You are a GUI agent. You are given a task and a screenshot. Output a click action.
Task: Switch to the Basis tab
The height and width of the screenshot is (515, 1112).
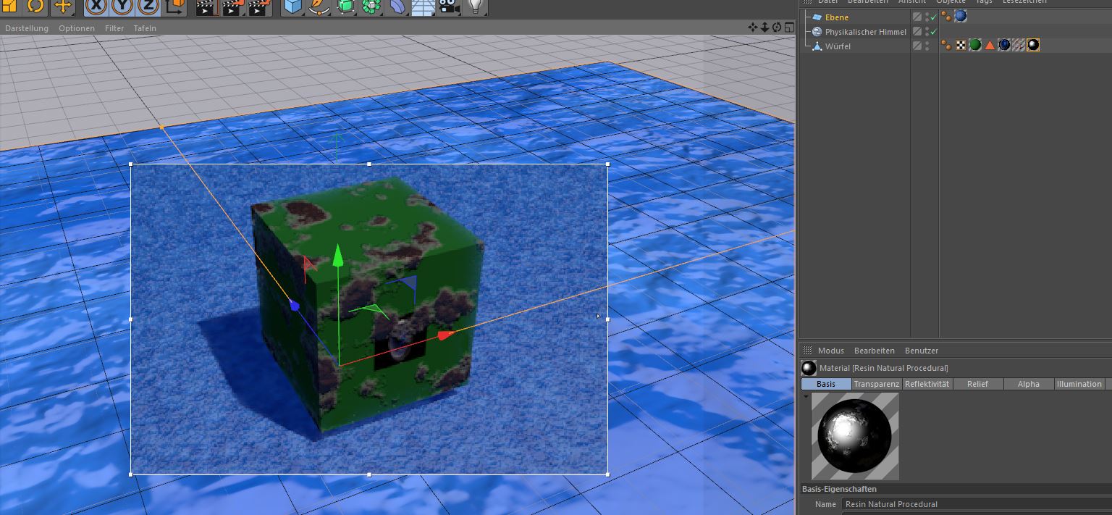[826, 384]
